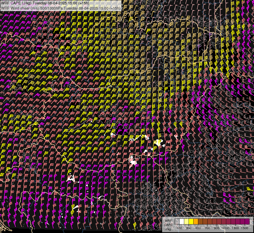Select the bright yellow legend swatch

(191, 222)
